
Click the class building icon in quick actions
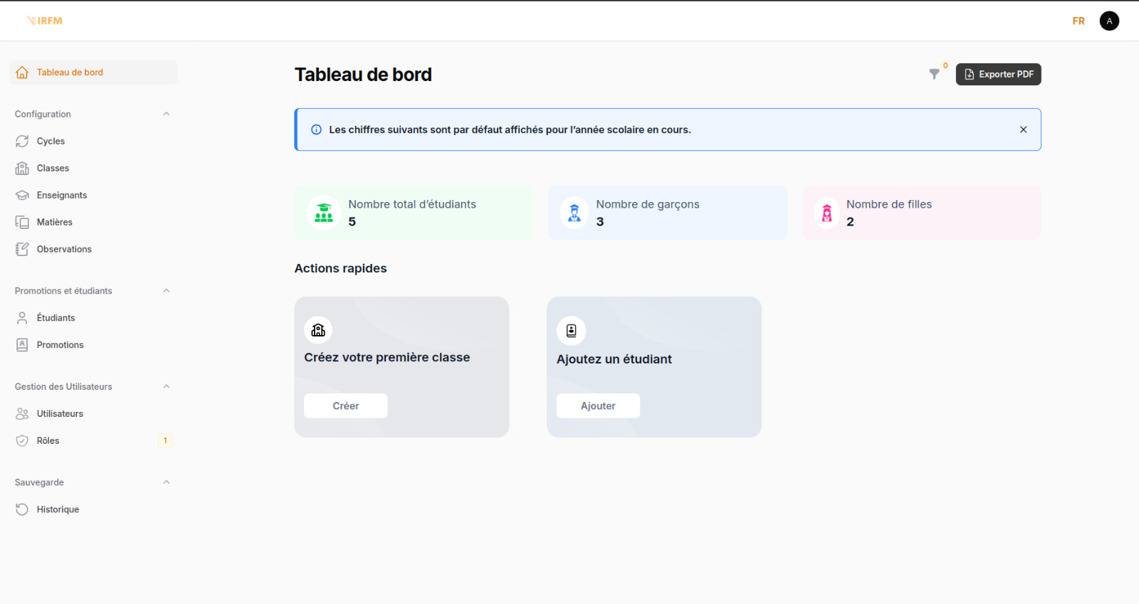click(318, 330)
